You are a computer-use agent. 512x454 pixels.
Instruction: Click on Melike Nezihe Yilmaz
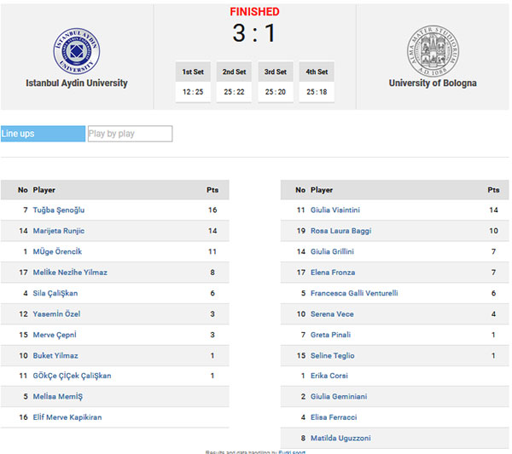(70, 272)
